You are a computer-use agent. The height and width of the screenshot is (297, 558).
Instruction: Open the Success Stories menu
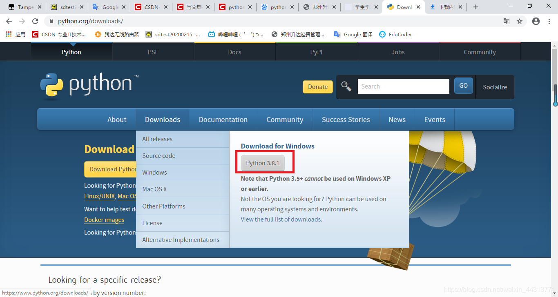click(346, 120)
